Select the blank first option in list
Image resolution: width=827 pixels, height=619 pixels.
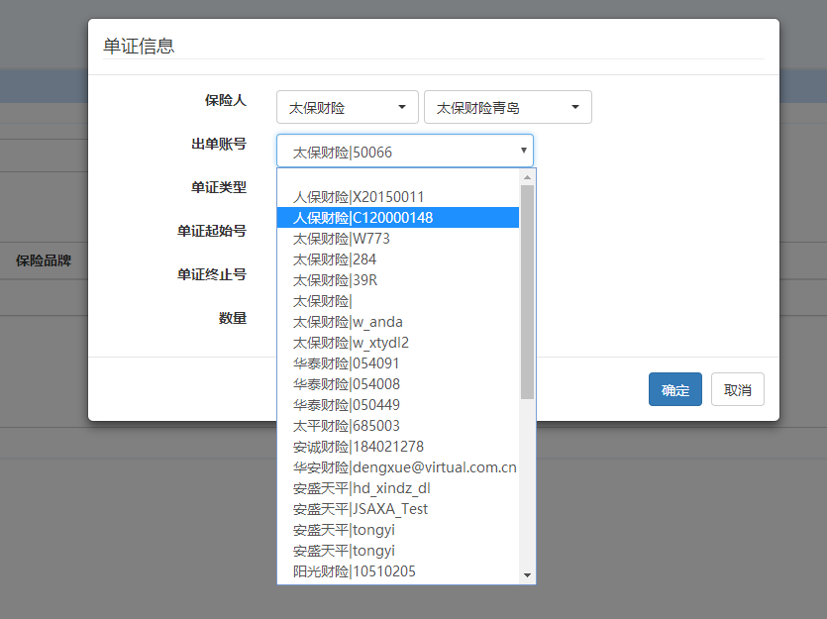(x=398, y=177)
